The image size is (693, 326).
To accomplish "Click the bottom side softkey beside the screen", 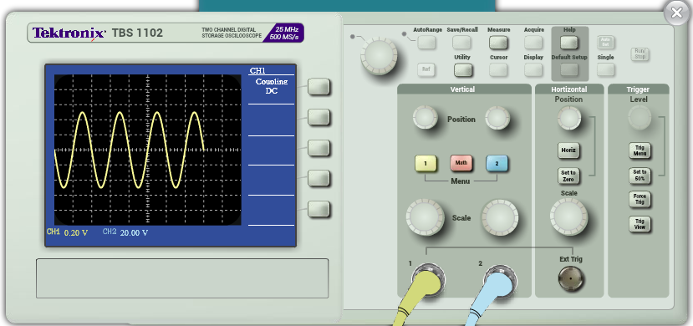I will pos(318,209).
